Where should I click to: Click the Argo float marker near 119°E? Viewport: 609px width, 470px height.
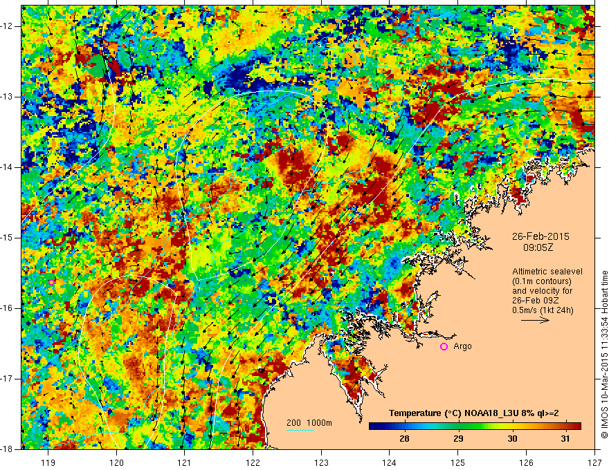pos(52,282)
